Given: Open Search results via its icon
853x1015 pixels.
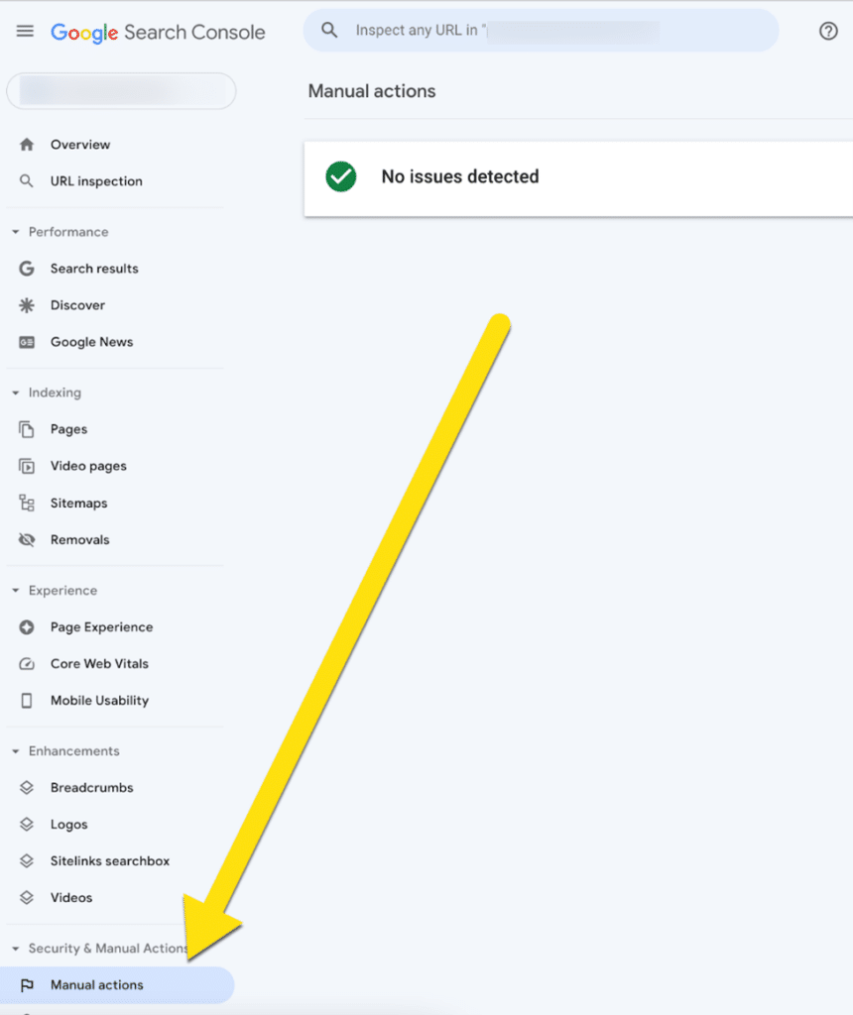Looking at the screenshot, I should pyautogui.click(x=28, y=268).
